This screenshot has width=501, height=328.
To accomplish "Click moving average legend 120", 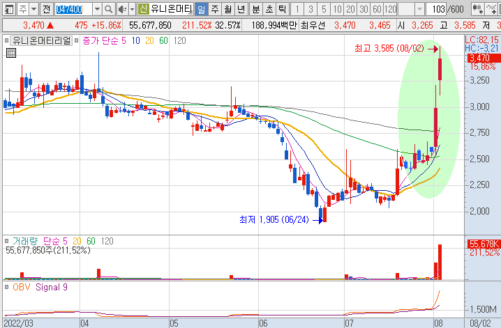I will (180, 41).
